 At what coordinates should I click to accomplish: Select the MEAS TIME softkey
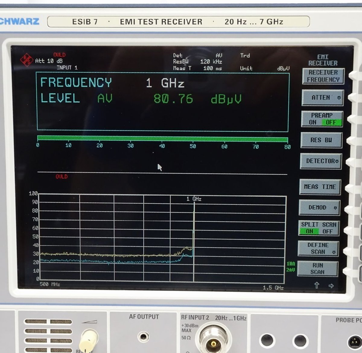point(320,187)
